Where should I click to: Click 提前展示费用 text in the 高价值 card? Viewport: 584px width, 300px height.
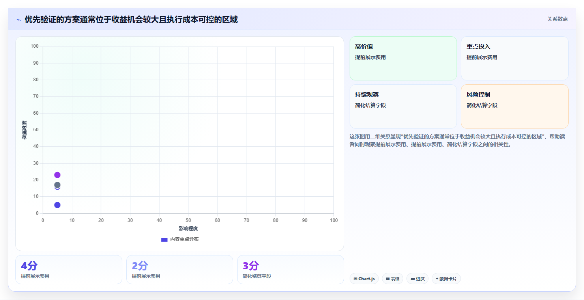point(370,57)
